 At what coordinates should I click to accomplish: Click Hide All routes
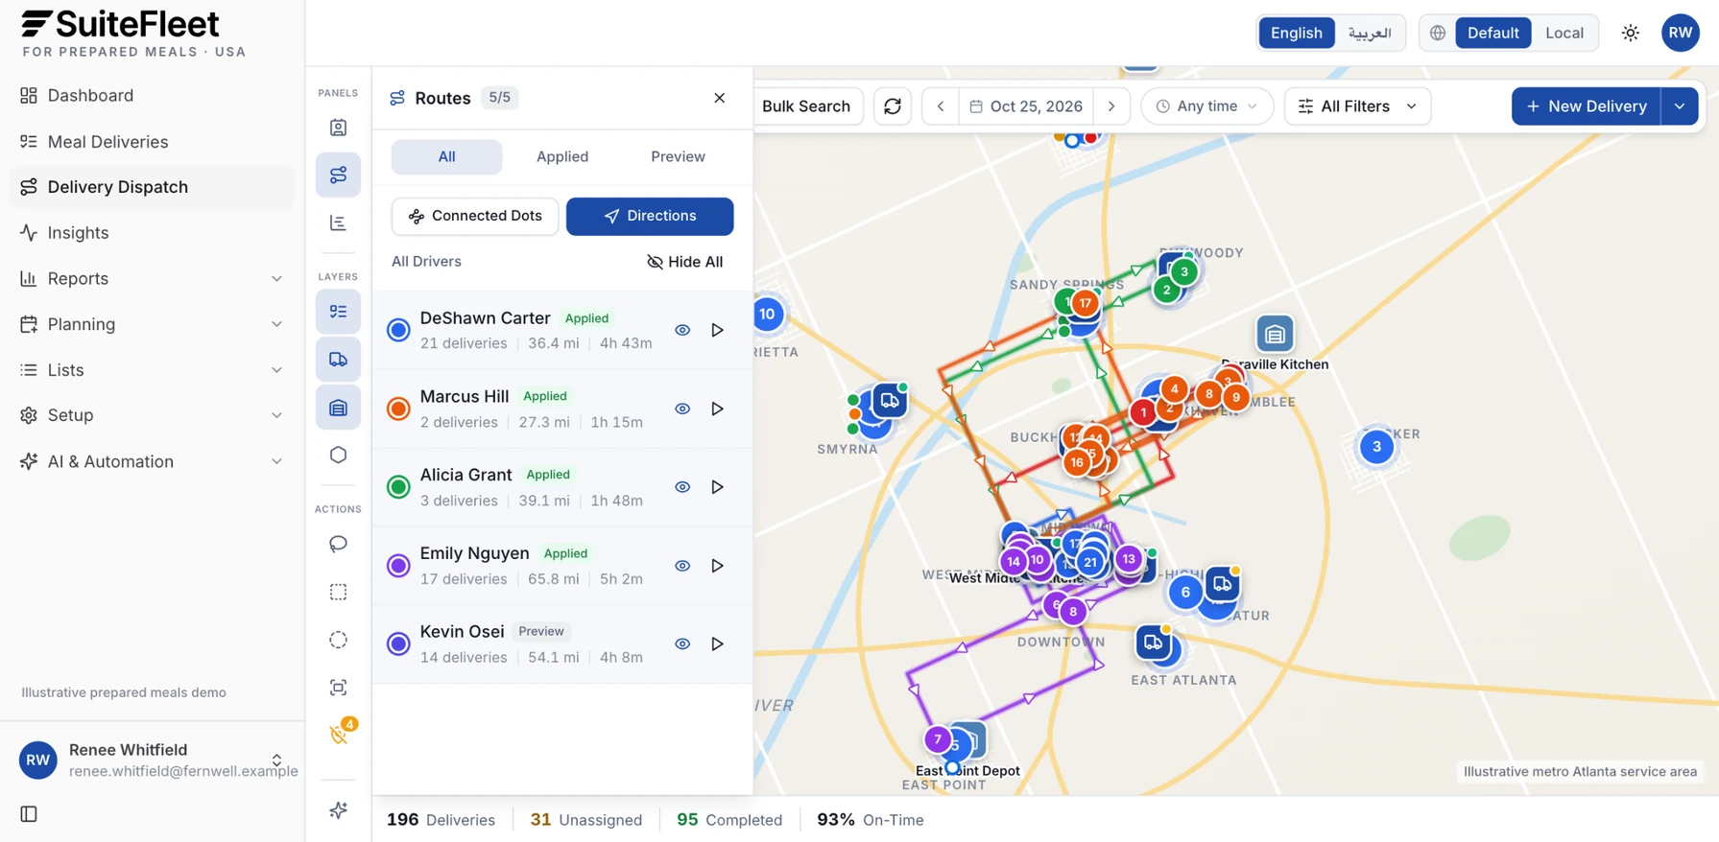685,262
